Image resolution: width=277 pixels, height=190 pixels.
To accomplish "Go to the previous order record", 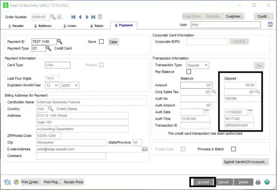I will click(80, 17).
